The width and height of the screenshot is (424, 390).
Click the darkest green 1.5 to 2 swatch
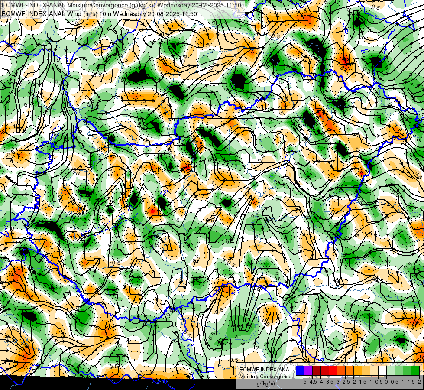click(x=415, y=370)
